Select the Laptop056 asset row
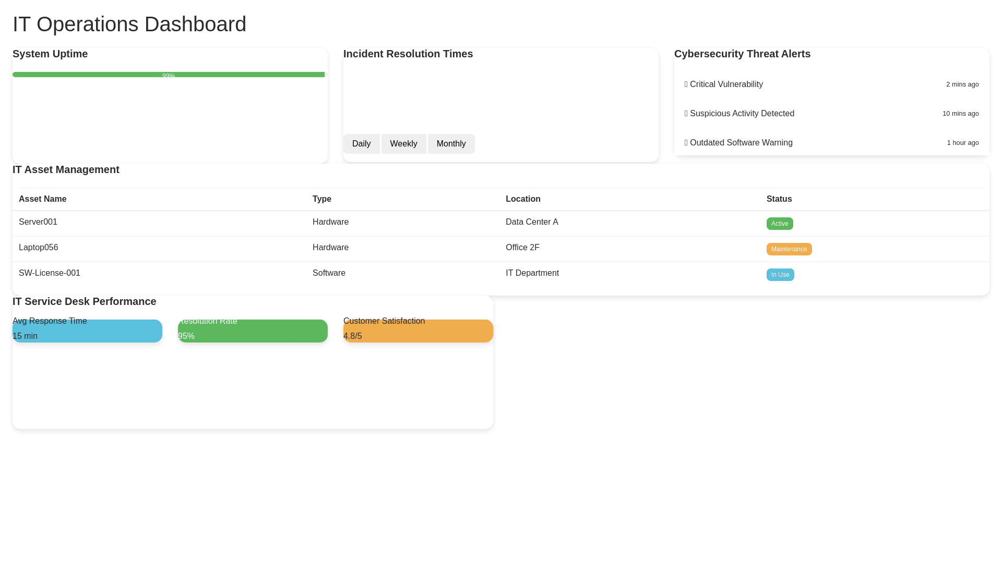The width and height of the screenshot is (1002, 563). (39, 248)
